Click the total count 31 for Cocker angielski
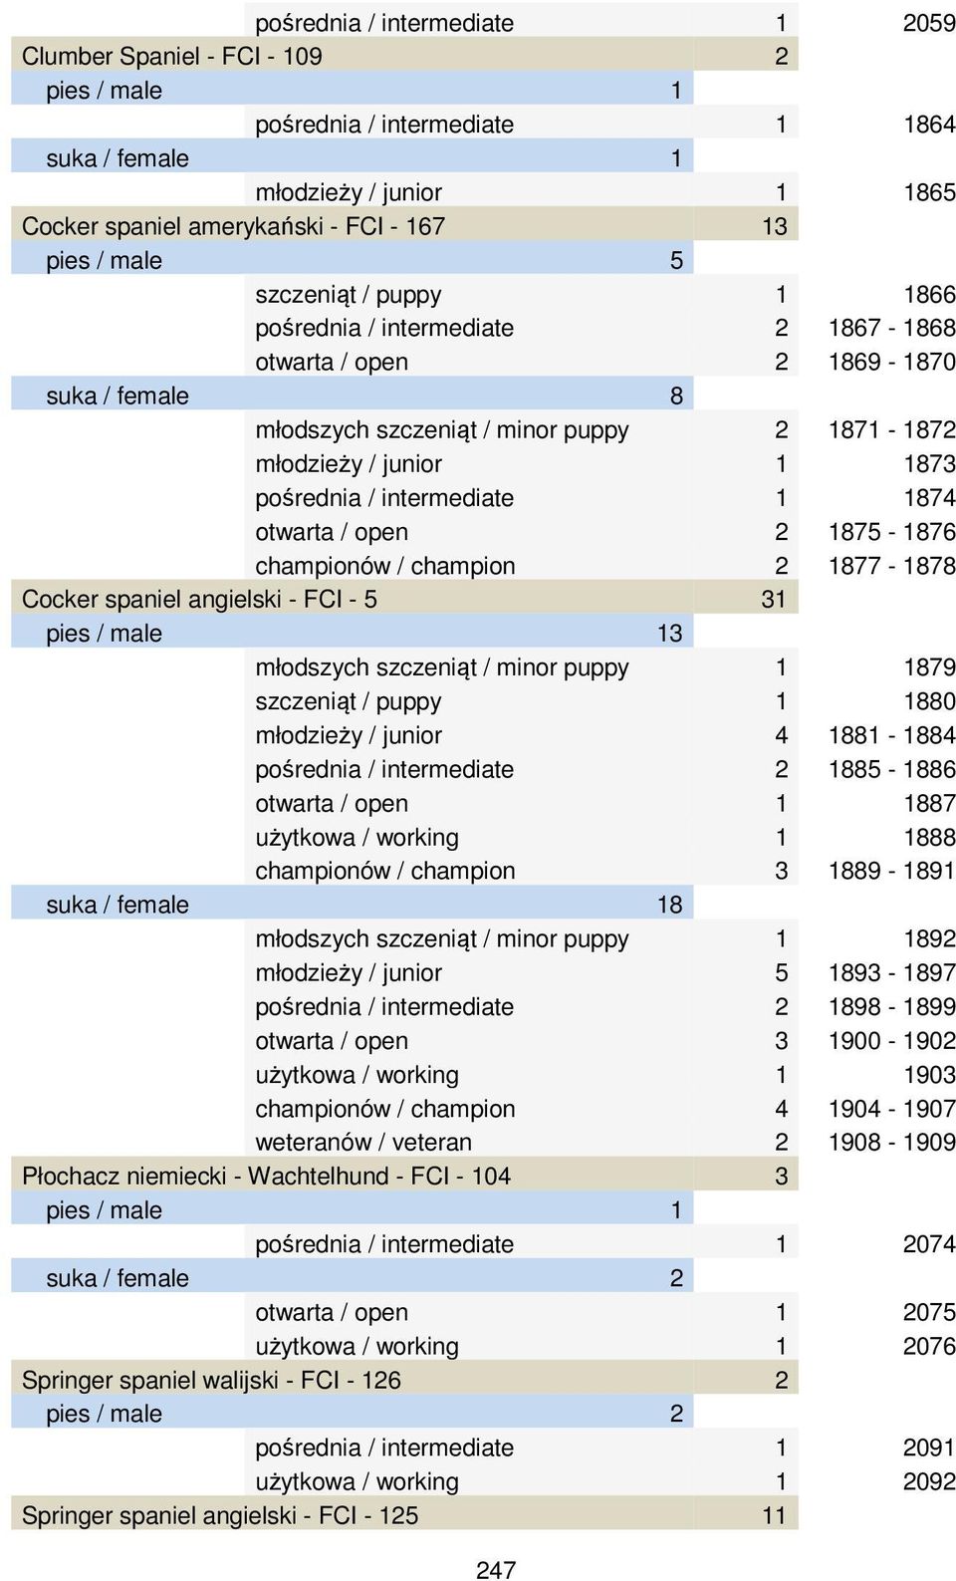Viewport: 956px width, 1581px height. click(774, 599)
